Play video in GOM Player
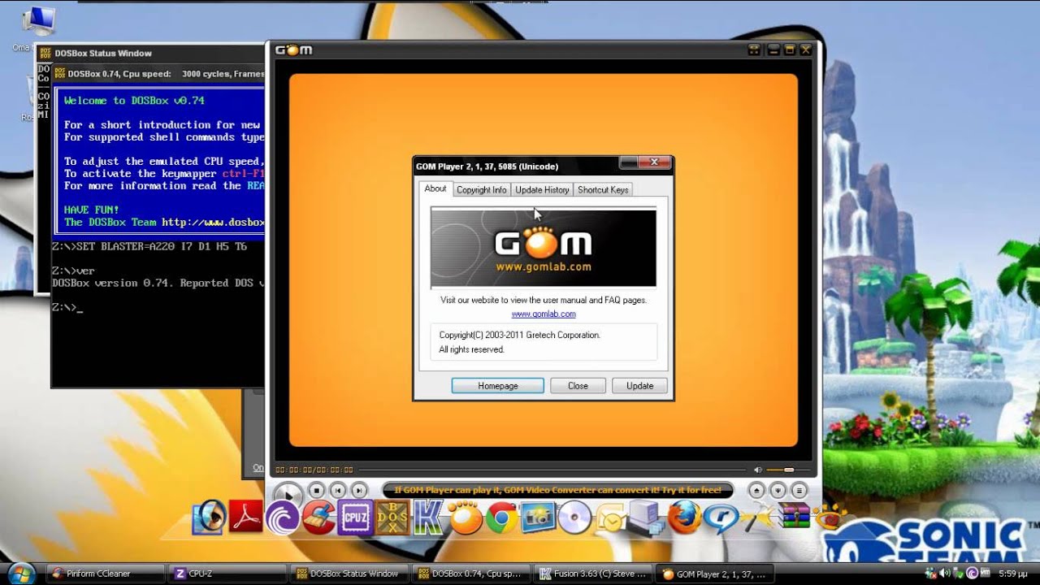Viewport: 1040px width, 585px height. [x=287, y=492]
